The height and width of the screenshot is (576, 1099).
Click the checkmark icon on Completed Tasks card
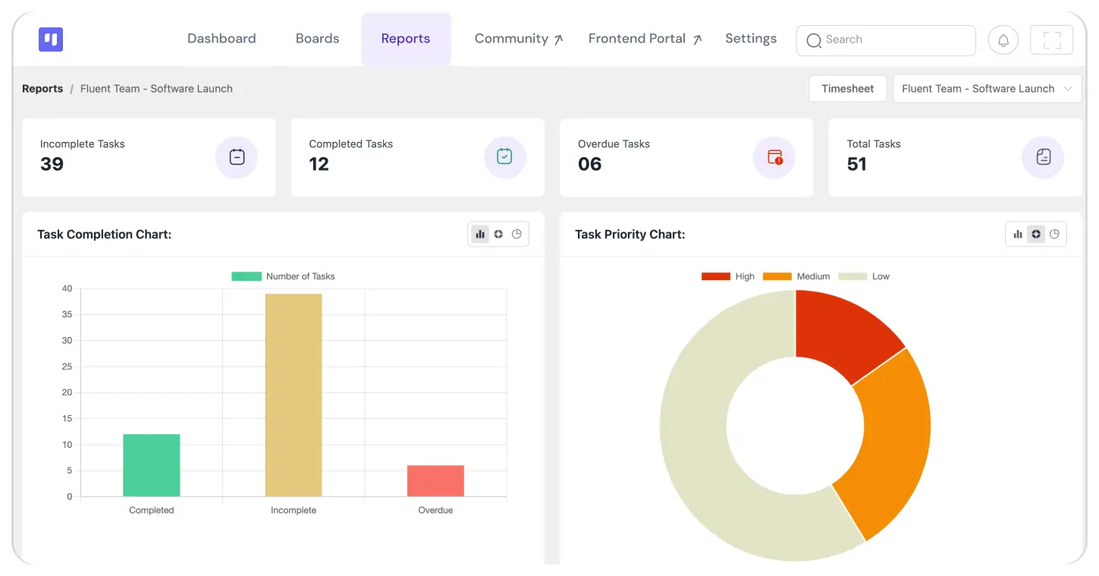pos(505,157)
